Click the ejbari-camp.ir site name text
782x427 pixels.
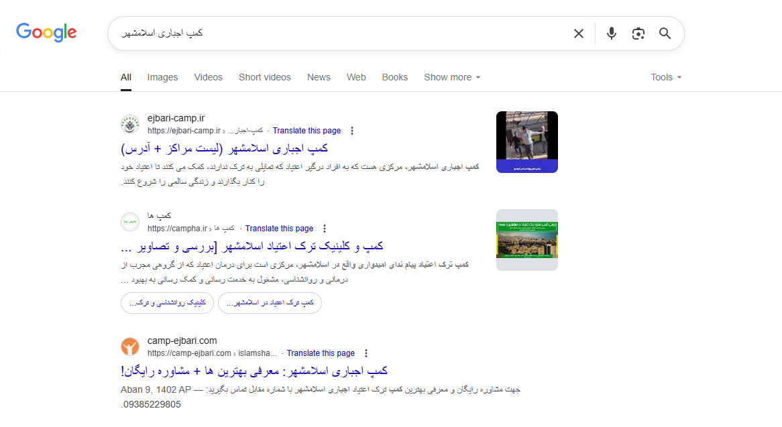pyautogui.click(x=176, y=118)
